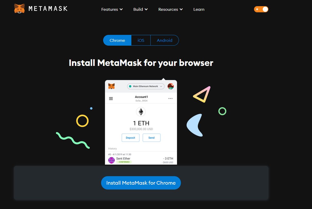Expand the Resources dropdown menu

(x=170, y=9)
